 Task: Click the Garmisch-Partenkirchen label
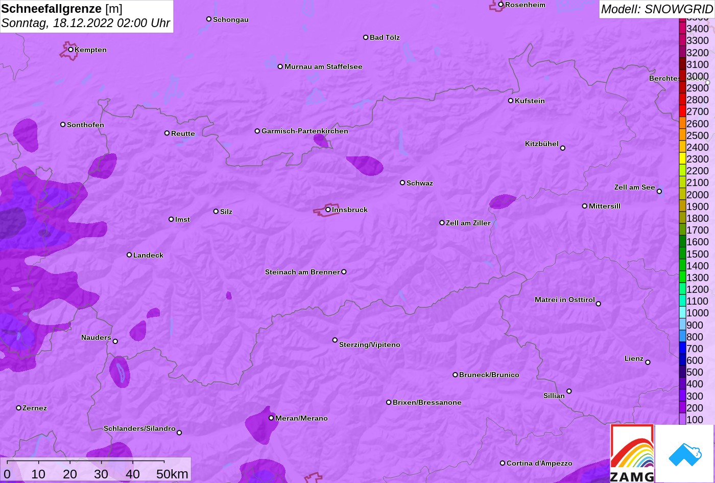(305, 131)
